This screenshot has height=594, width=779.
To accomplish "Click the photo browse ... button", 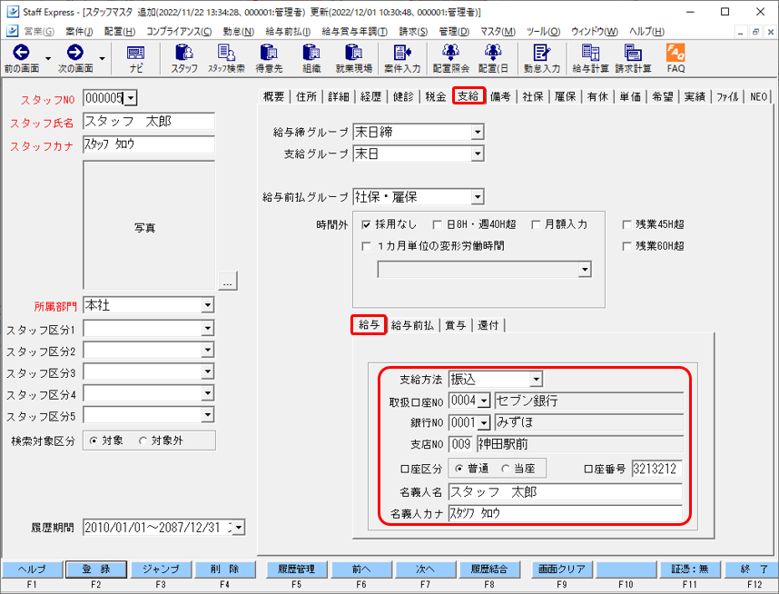I will (x=228, y=282).
